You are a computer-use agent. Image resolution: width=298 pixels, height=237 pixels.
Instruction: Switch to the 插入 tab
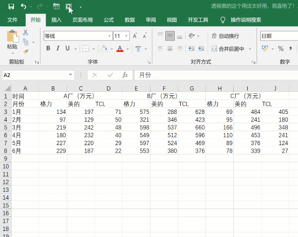click(x=56, y=20)
